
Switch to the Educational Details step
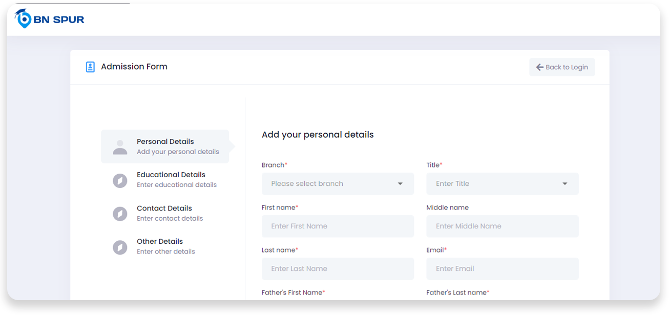[x=171, y=179]
